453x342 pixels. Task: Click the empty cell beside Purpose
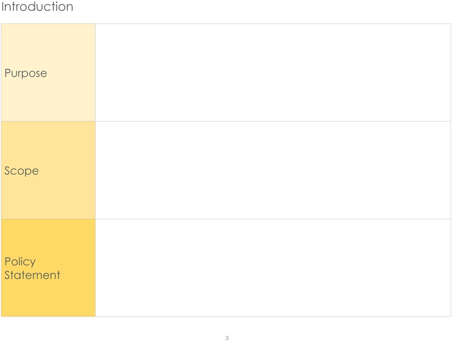pos(273,72)
